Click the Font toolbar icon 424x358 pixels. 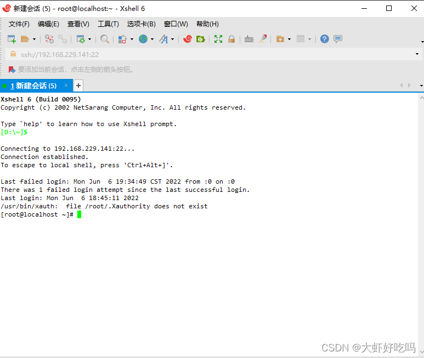(x=163, y=39)
